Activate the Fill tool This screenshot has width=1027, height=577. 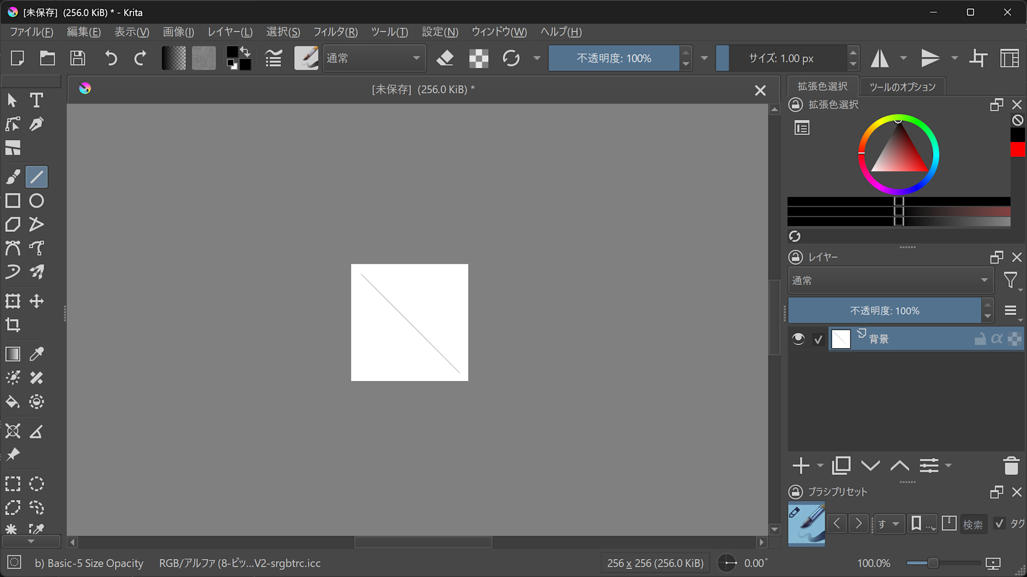(x=13, y=402)
